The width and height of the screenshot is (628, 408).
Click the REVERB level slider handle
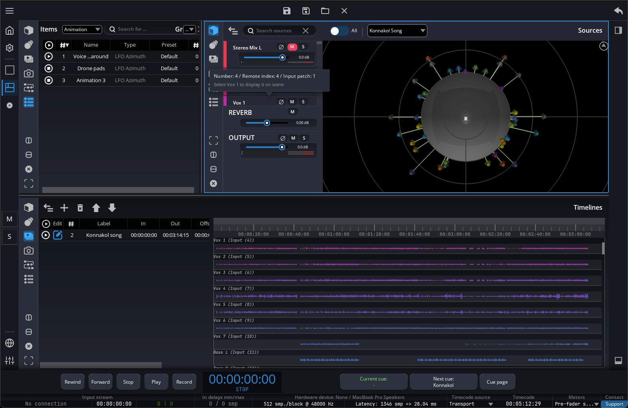[267, 123]
